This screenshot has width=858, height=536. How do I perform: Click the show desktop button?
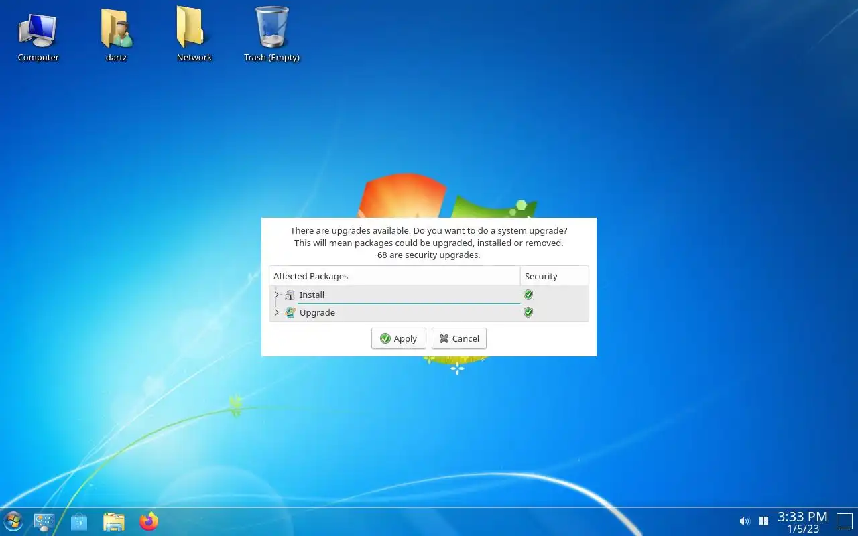click(x=844, y=521)
